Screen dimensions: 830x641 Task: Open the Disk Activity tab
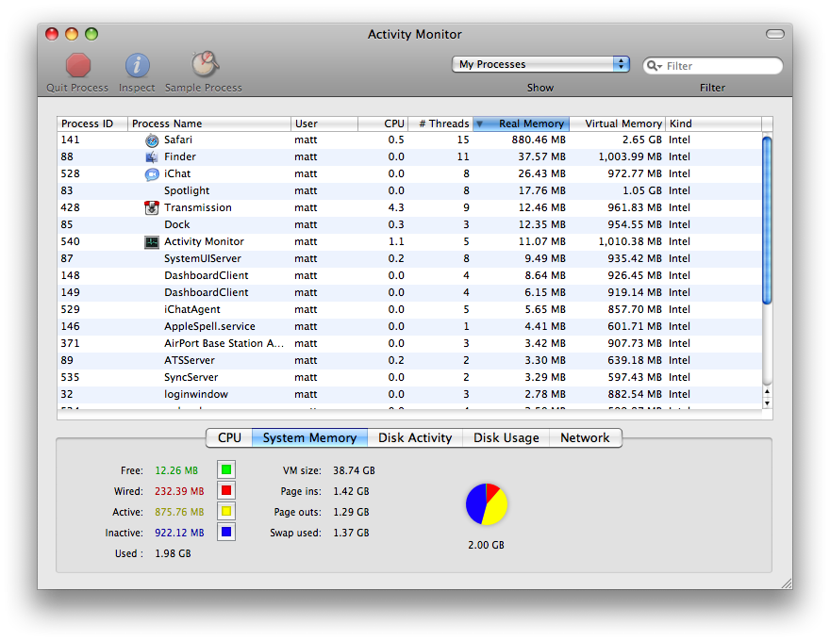pos(415,438)
